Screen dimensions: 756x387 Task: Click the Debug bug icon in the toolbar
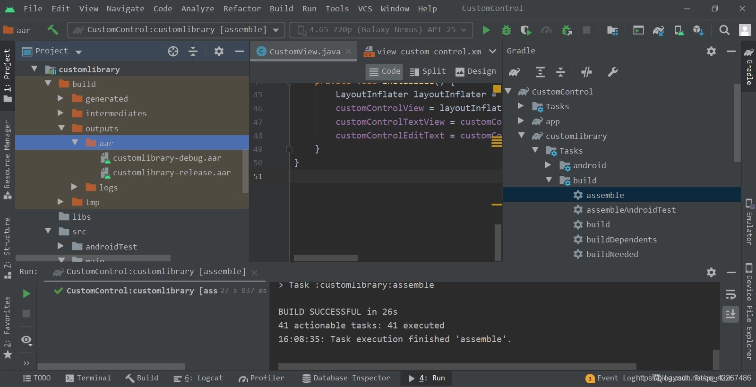tap(506, 30)
